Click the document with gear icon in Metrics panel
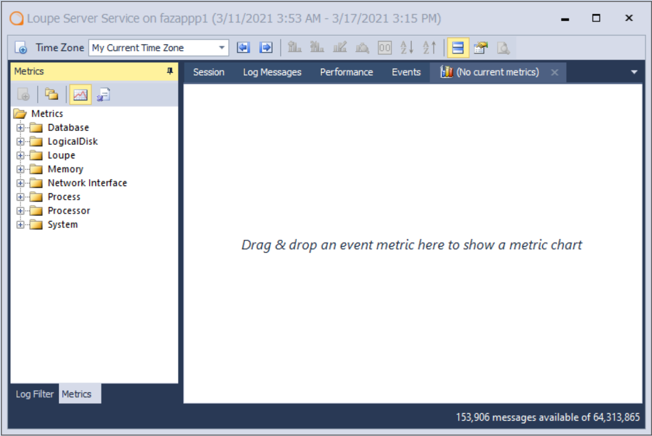This screenshot has width=652, height=436. pyautogui.click(x=103, y=94)
